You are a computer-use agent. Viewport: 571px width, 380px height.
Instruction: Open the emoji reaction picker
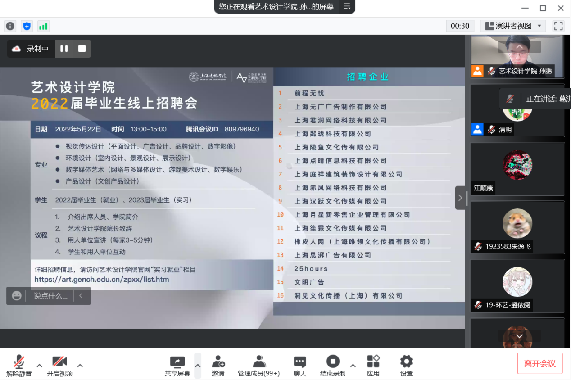17,296
